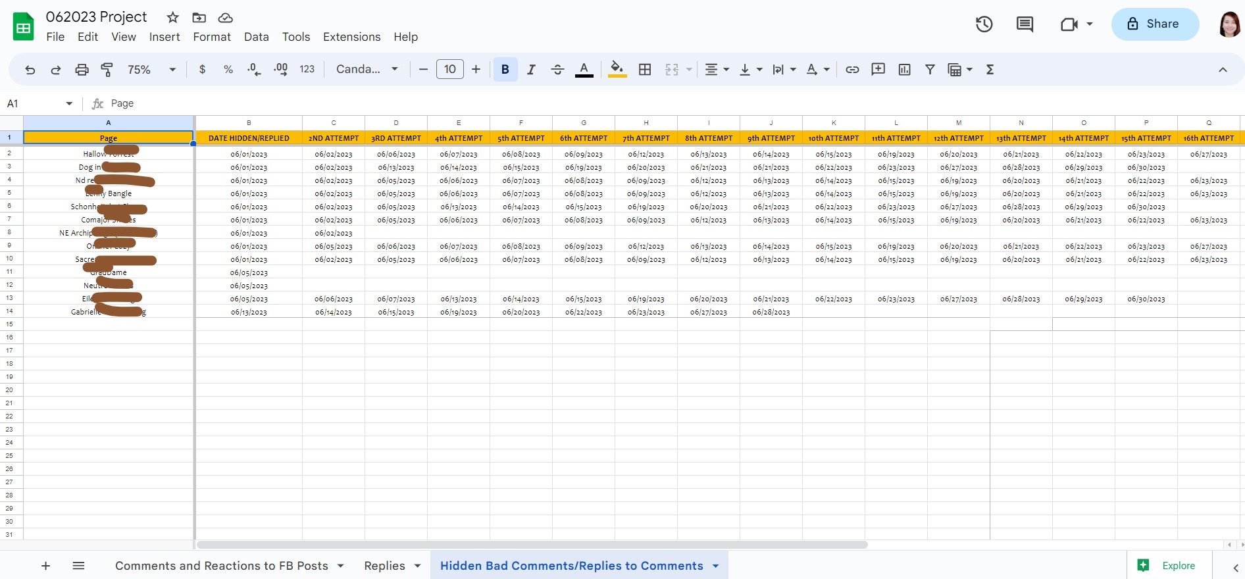Click the Share button

click(1155, 24)
